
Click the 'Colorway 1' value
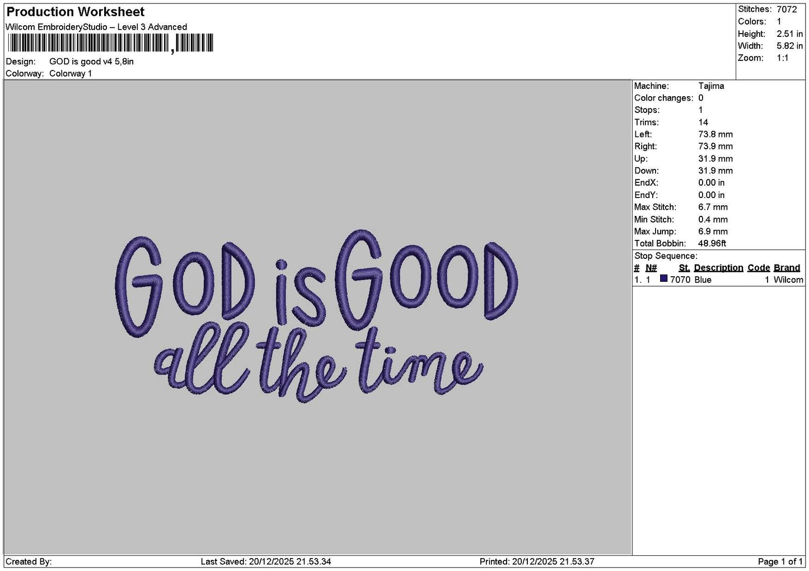(71, 74)
